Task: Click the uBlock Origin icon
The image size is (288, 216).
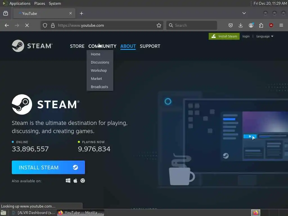Action: (271, 25)
